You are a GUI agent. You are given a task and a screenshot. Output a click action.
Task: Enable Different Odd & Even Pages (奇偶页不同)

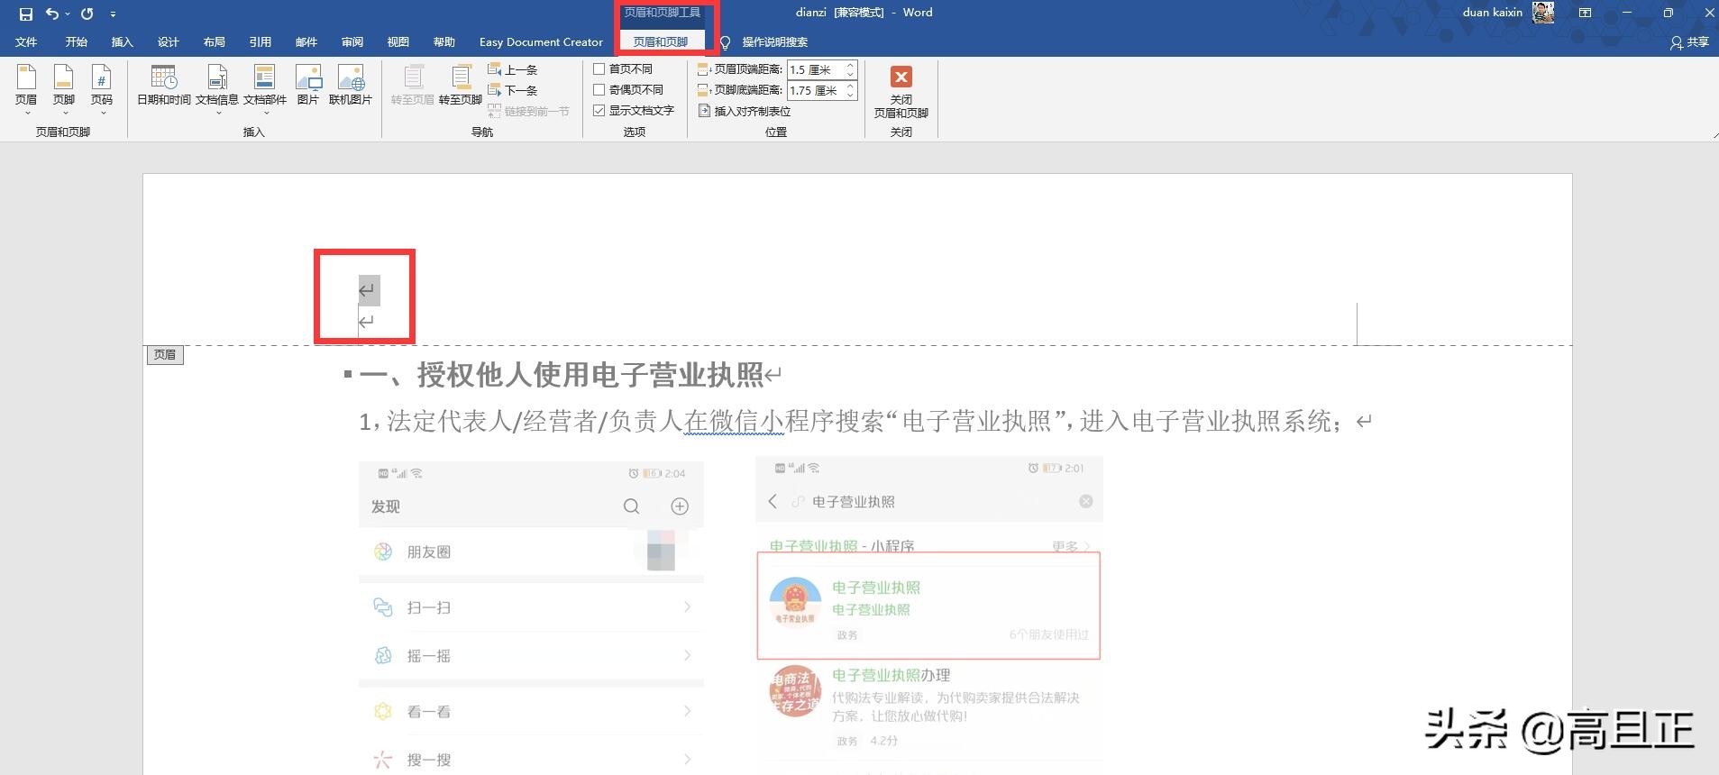tap(599, 89)
